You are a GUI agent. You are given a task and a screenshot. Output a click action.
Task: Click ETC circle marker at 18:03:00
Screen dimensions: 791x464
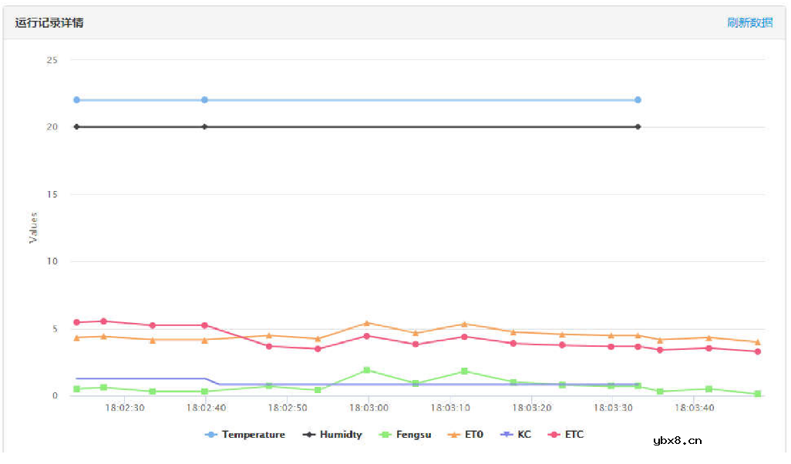tap(367, 335)
